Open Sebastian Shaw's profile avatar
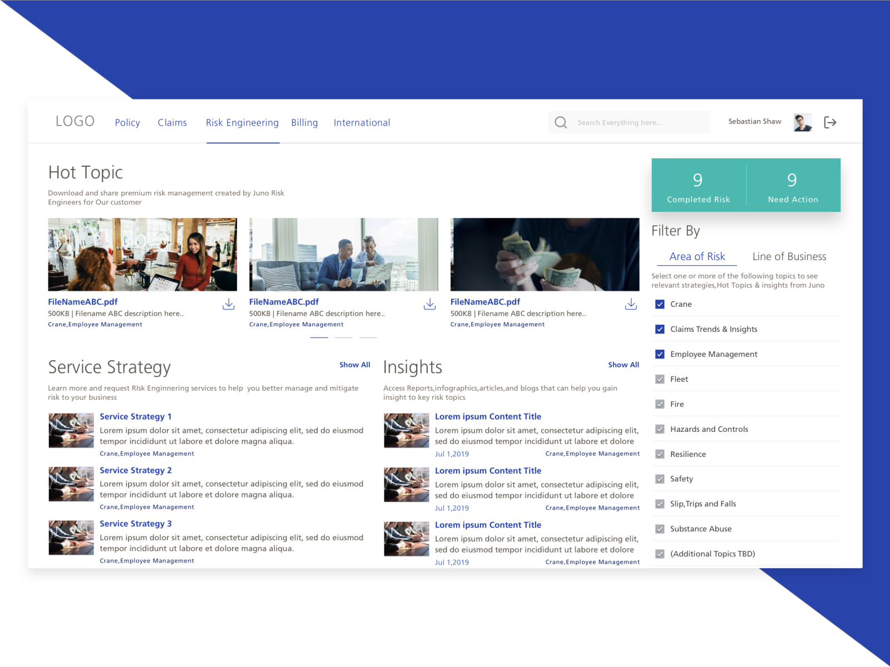This screenshot has width=890, height=667. pos(802,122)
